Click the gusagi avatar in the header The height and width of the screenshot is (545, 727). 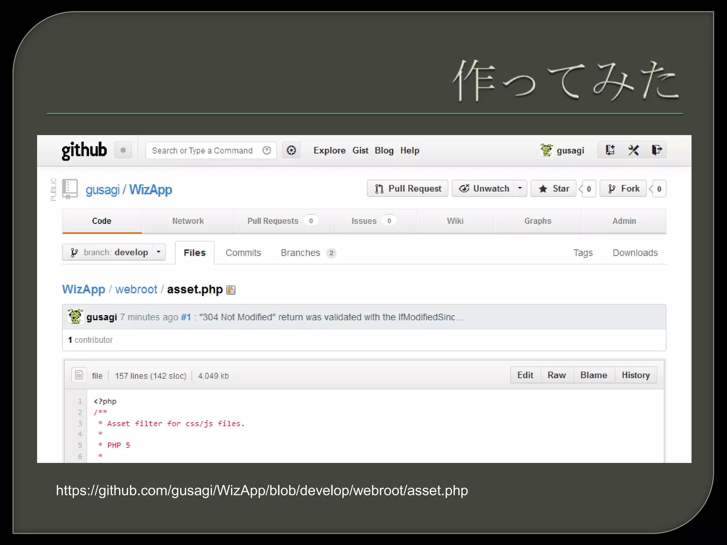(546, 150)
